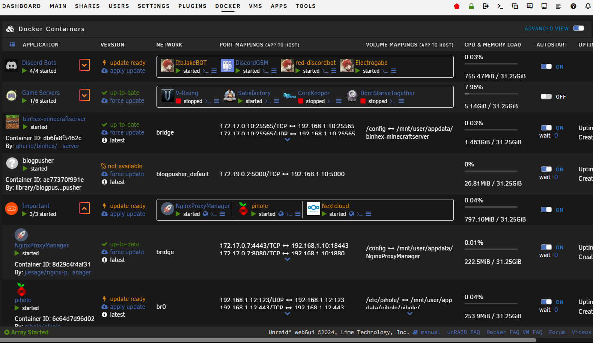Expand port mappings for binhex-minecraftserver
The image size is (593, 343).
coord(287,140)
